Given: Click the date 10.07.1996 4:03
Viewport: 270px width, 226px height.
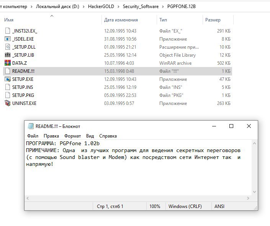Looking at the screenshot, I should [x=119, y=63].
